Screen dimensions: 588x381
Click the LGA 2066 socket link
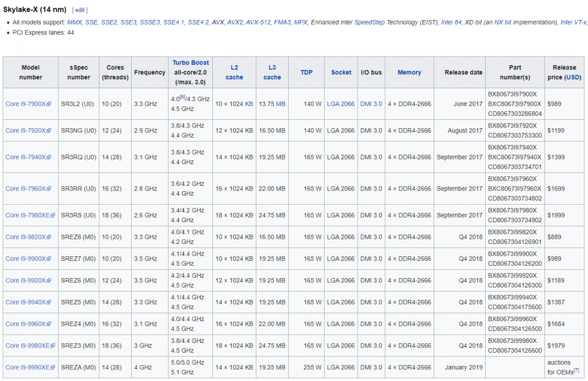coord(340,104)
